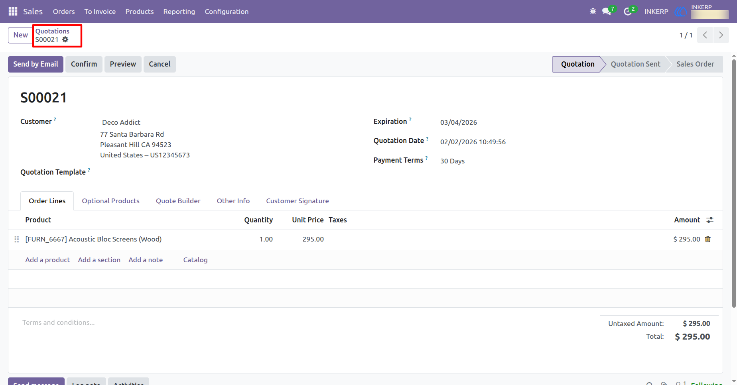
Task: Open the INKERP company switcher
Action: click(656, 12)
